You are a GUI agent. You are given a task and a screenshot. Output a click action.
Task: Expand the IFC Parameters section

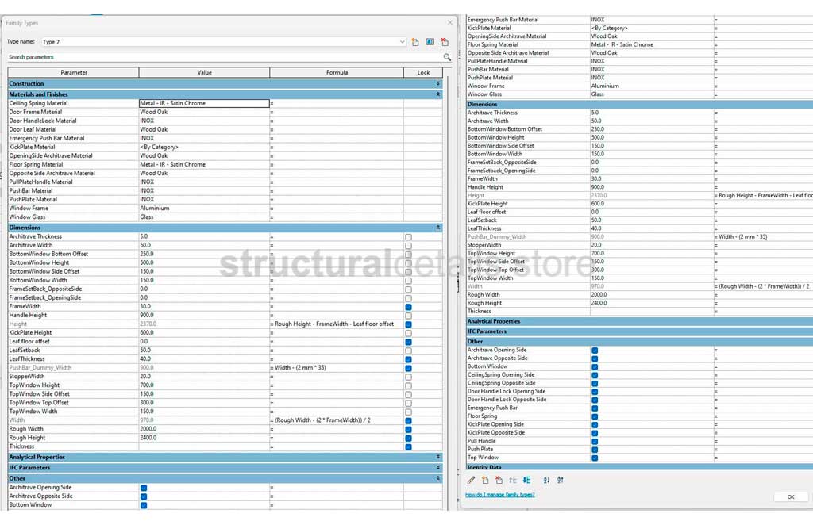pyautogui.click(x=436, y=467)
